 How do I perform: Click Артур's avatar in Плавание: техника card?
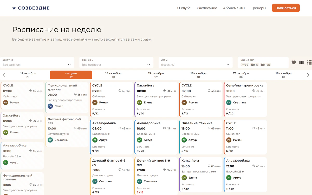[184, 140]
